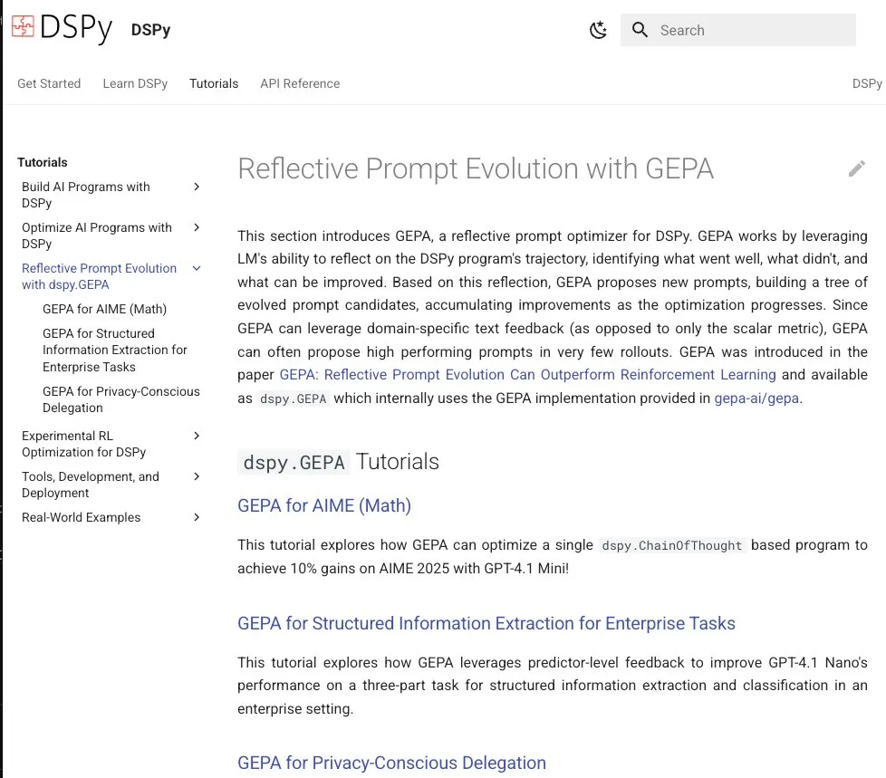Open the GEPA paper link
Viewport: 886px width, 778px height.
527,375
